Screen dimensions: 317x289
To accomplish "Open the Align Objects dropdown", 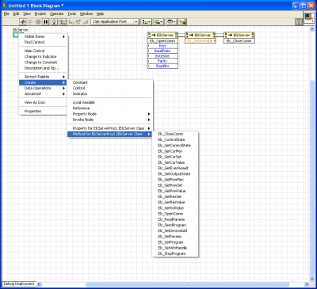I will pos(147,21).
